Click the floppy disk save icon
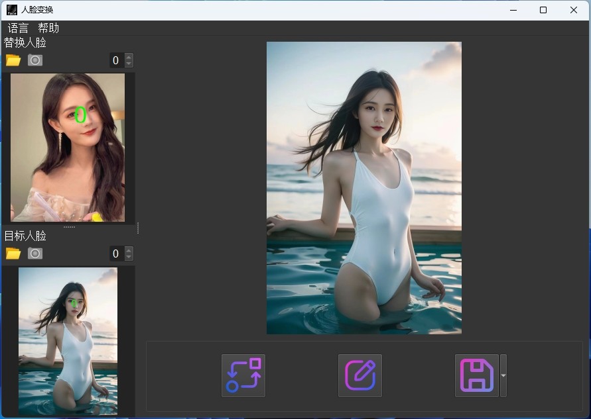This screenshot has width=591, height=419. (476, 375)
